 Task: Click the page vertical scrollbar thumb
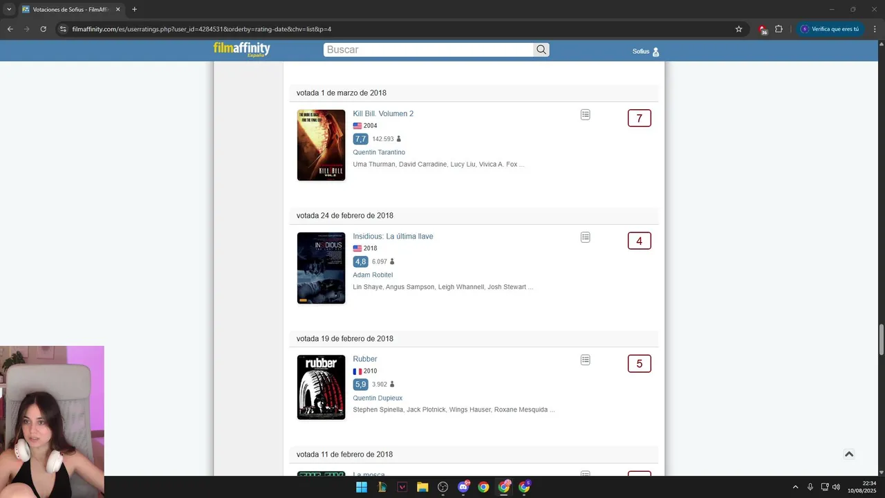(x=880, y=339)
